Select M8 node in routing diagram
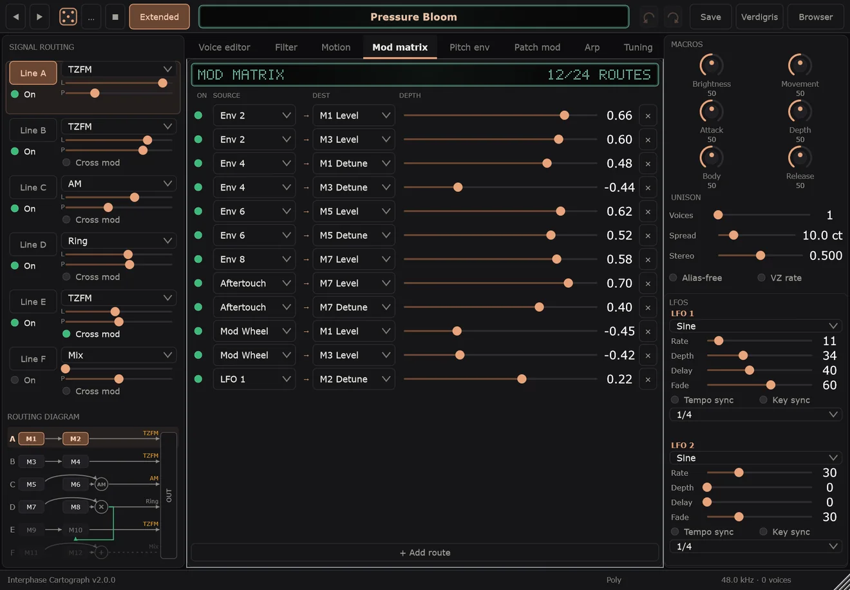The height and width of the screenshot is (590, 850). 75,507
